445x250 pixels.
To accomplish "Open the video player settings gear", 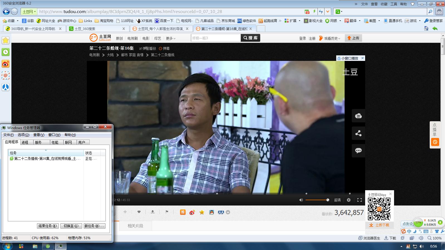I will tap(349, 200).
